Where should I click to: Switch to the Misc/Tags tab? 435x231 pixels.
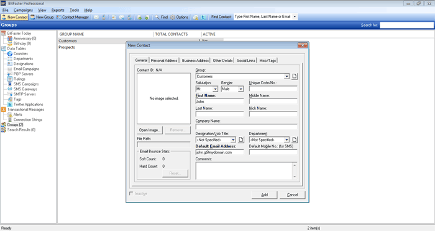[x=267, y=61]
